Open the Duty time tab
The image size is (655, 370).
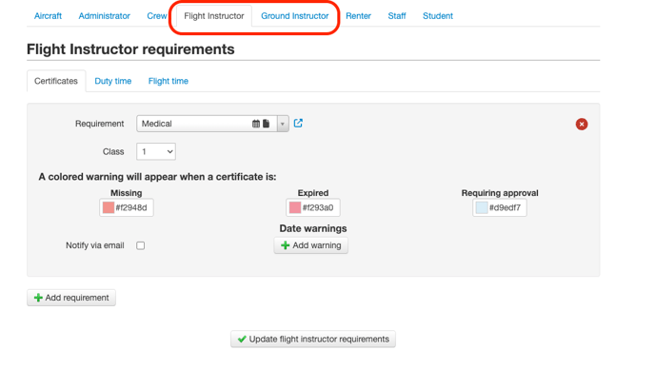click(x=112, y=81)
